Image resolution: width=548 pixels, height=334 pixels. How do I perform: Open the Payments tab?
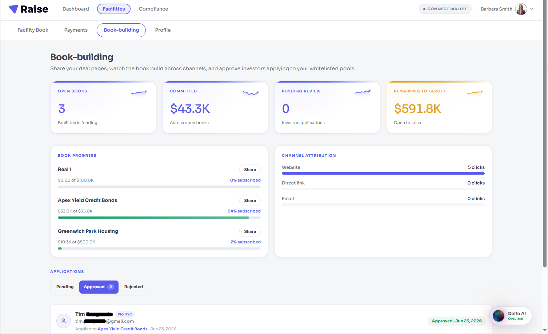tap(76, 30)
